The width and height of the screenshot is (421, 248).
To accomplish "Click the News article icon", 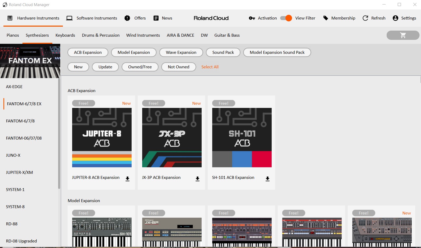I will (156, 18).
